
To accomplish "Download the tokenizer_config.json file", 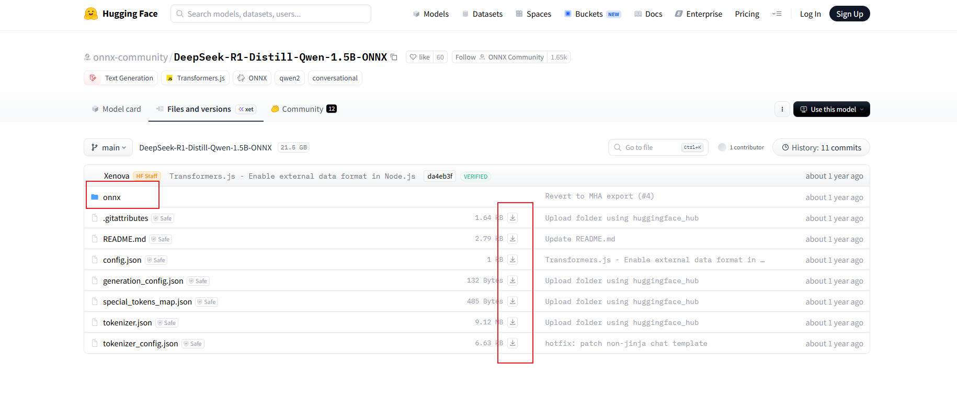I will click(x=512, y=343).
